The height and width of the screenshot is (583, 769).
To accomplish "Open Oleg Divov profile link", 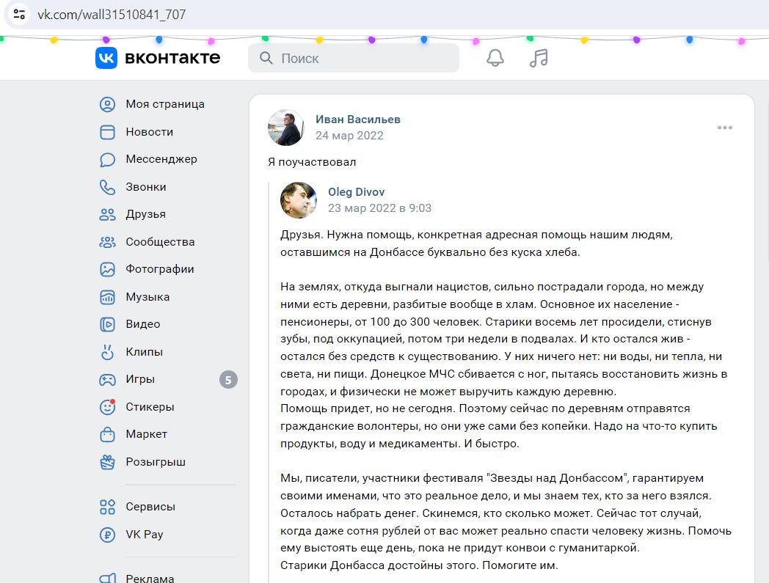I will click(x=356, y=192).
